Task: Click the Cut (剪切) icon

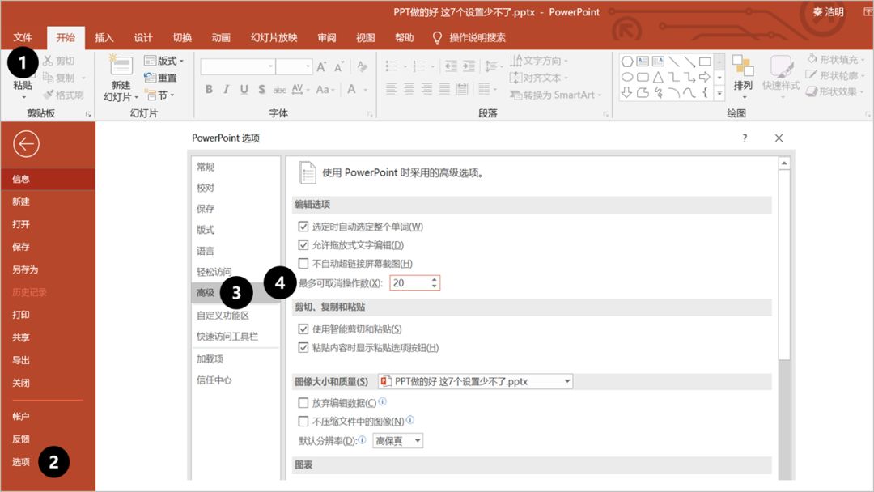Action: 48,61
